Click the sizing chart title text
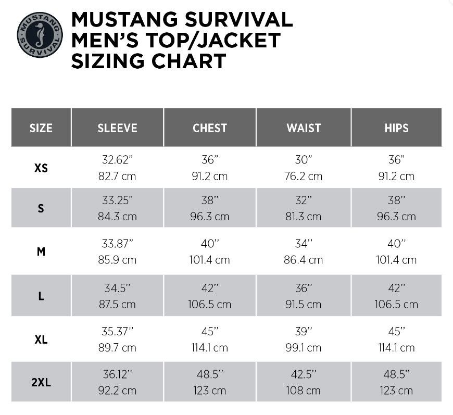Viewport: 453px width, 415px height. (x=182, y=40)
